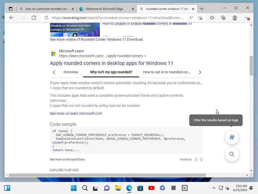The image size is (258, 194).
Task: Refresh the current Bing page
Action: (x=34, y=18)
